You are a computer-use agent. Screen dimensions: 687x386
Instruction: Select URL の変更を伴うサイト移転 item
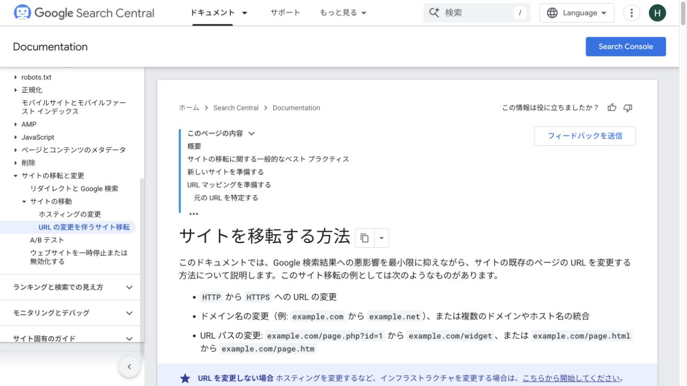(84, 227)
